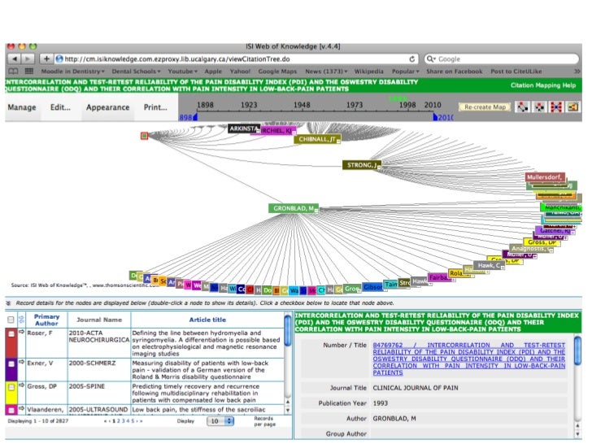Check the Roser, F row checkbox
The width and height of the screenshot is (592, 444).
(11, 333)
